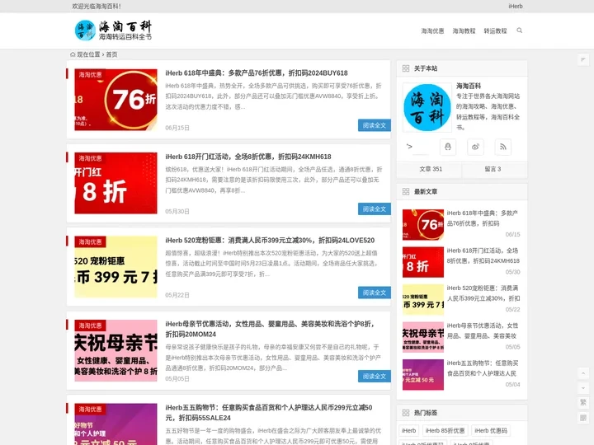Click the 06月15日 article date
This screenshot has height=445, width=594.
[177, 128]
